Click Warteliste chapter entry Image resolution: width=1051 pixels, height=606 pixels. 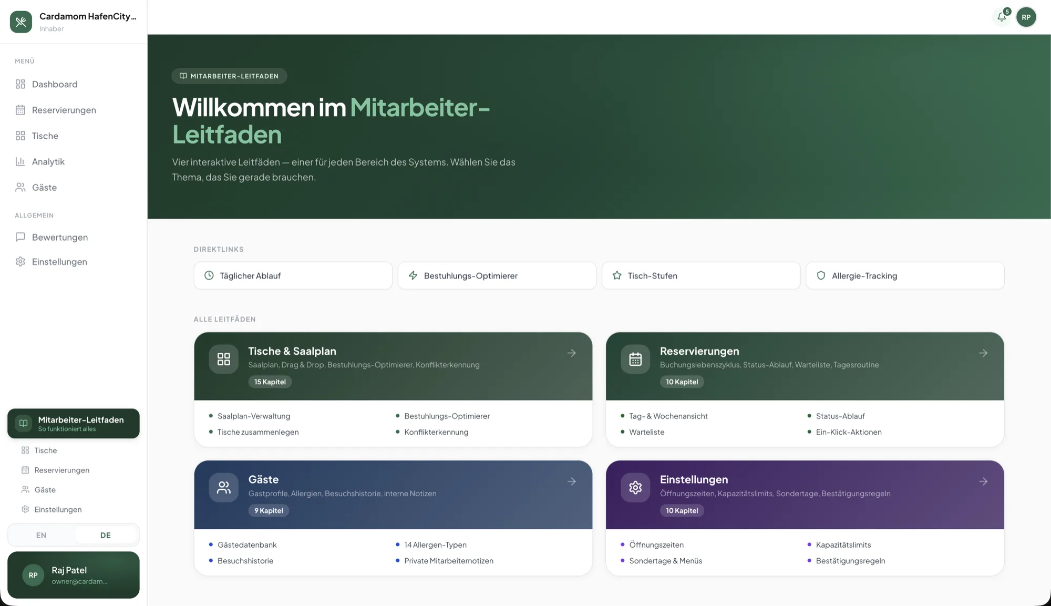pyautogui.click(x=647, y=432)
